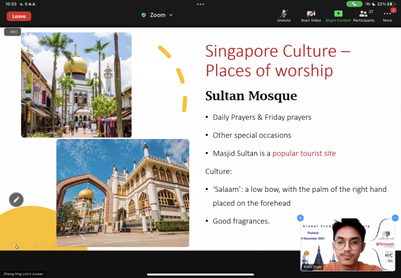Minimize the video thumbnail with minus button
The height and width of the screenshot is (278, 401).
pos(395,218)
